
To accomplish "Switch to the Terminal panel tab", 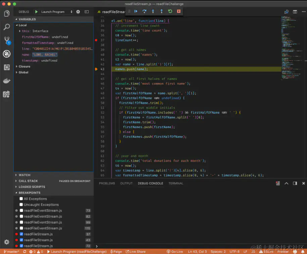I will (x=176, y=183).
